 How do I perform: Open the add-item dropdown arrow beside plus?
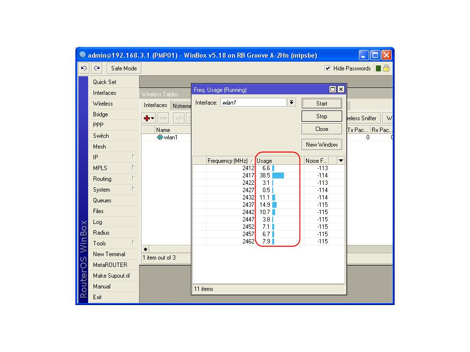point(153,118)
